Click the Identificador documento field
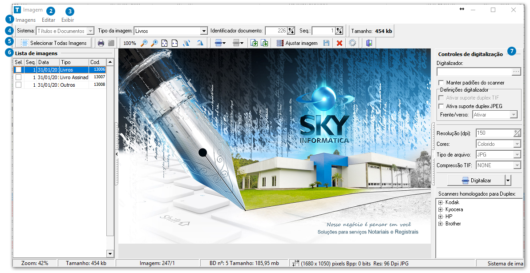This screenshot has height=273, width=530. [276, 31]
